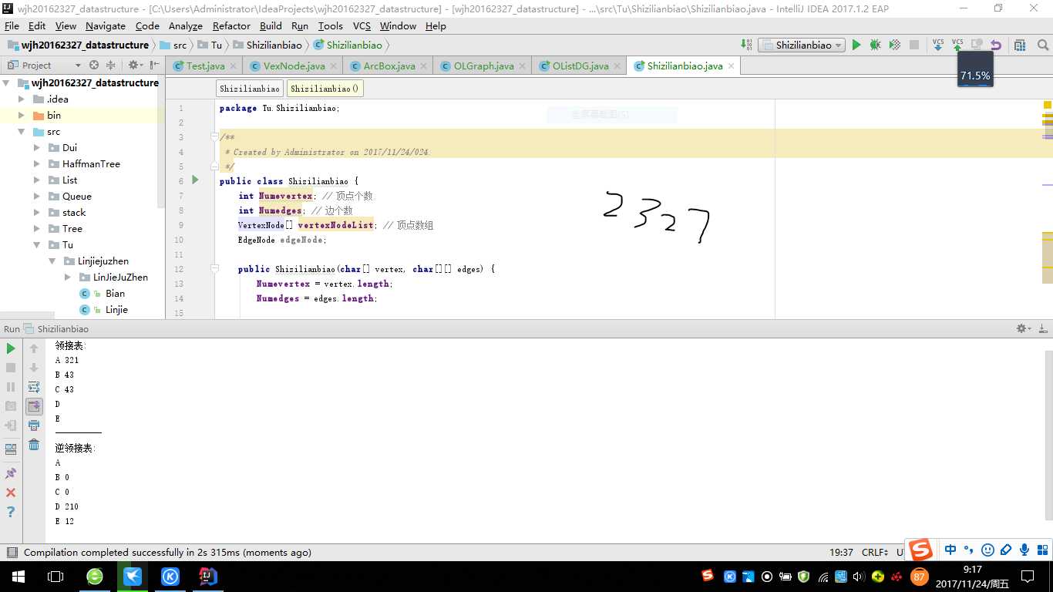The width and height of the screenshot is (1053, 592).
Task: Toggle scroll-to-end button in Run console
Action: pyautogui.click(x=34, y=405)
